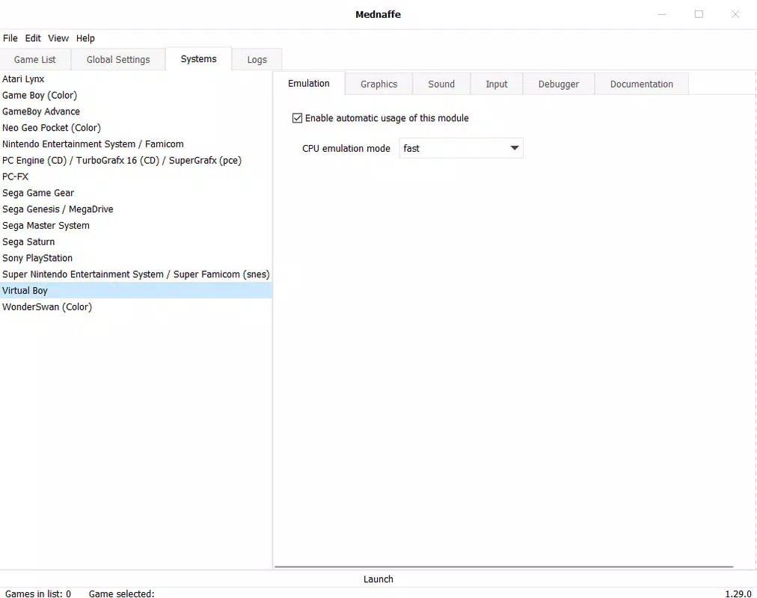Select Super Nintendo Entertainment System (snes) entry
Screen dimensions: 757x598
click(136, 274)
